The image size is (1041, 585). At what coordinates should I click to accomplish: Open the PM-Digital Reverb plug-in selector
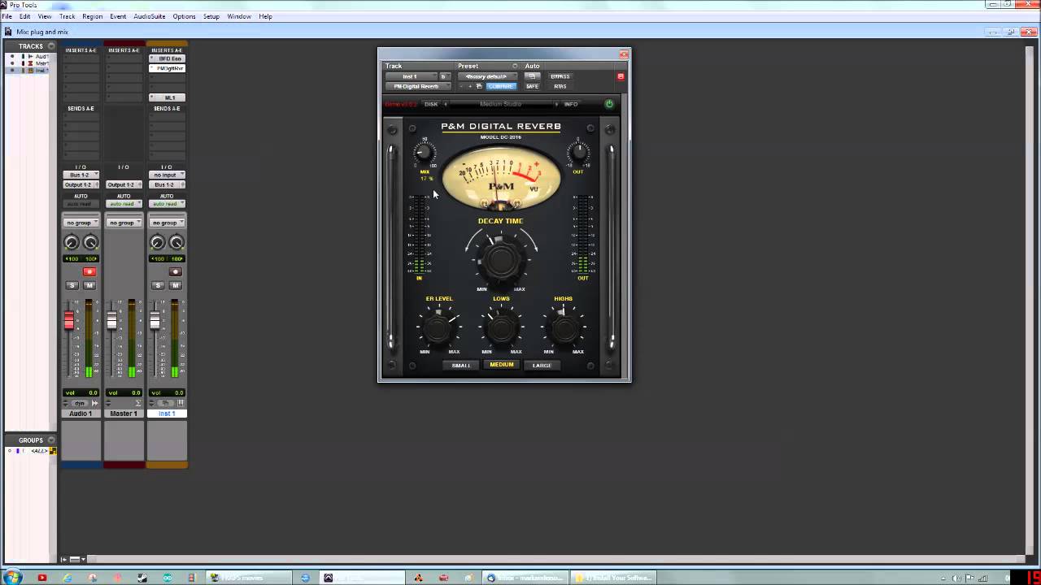tap(417, 86)
